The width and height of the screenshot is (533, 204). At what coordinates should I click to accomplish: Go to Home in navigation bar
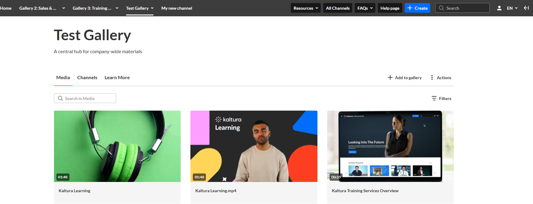tap(6, 8)
